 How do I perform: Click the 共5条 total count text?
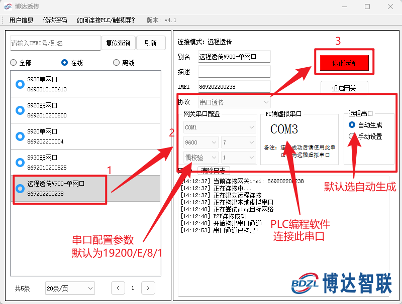point(22,288)
